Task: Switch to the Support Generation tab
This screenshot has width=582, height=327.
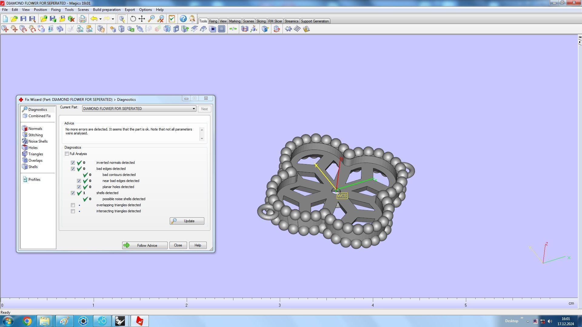Action: pyautogui.click(x=314, y=21)
